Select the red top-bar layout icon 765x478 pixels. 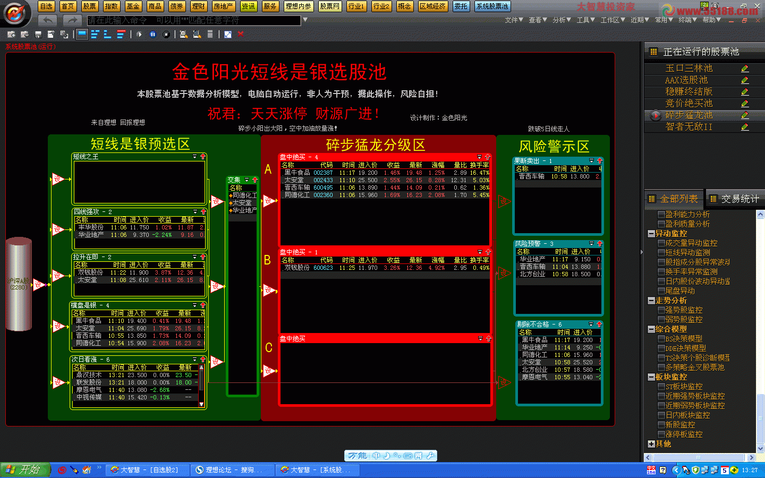121,35
